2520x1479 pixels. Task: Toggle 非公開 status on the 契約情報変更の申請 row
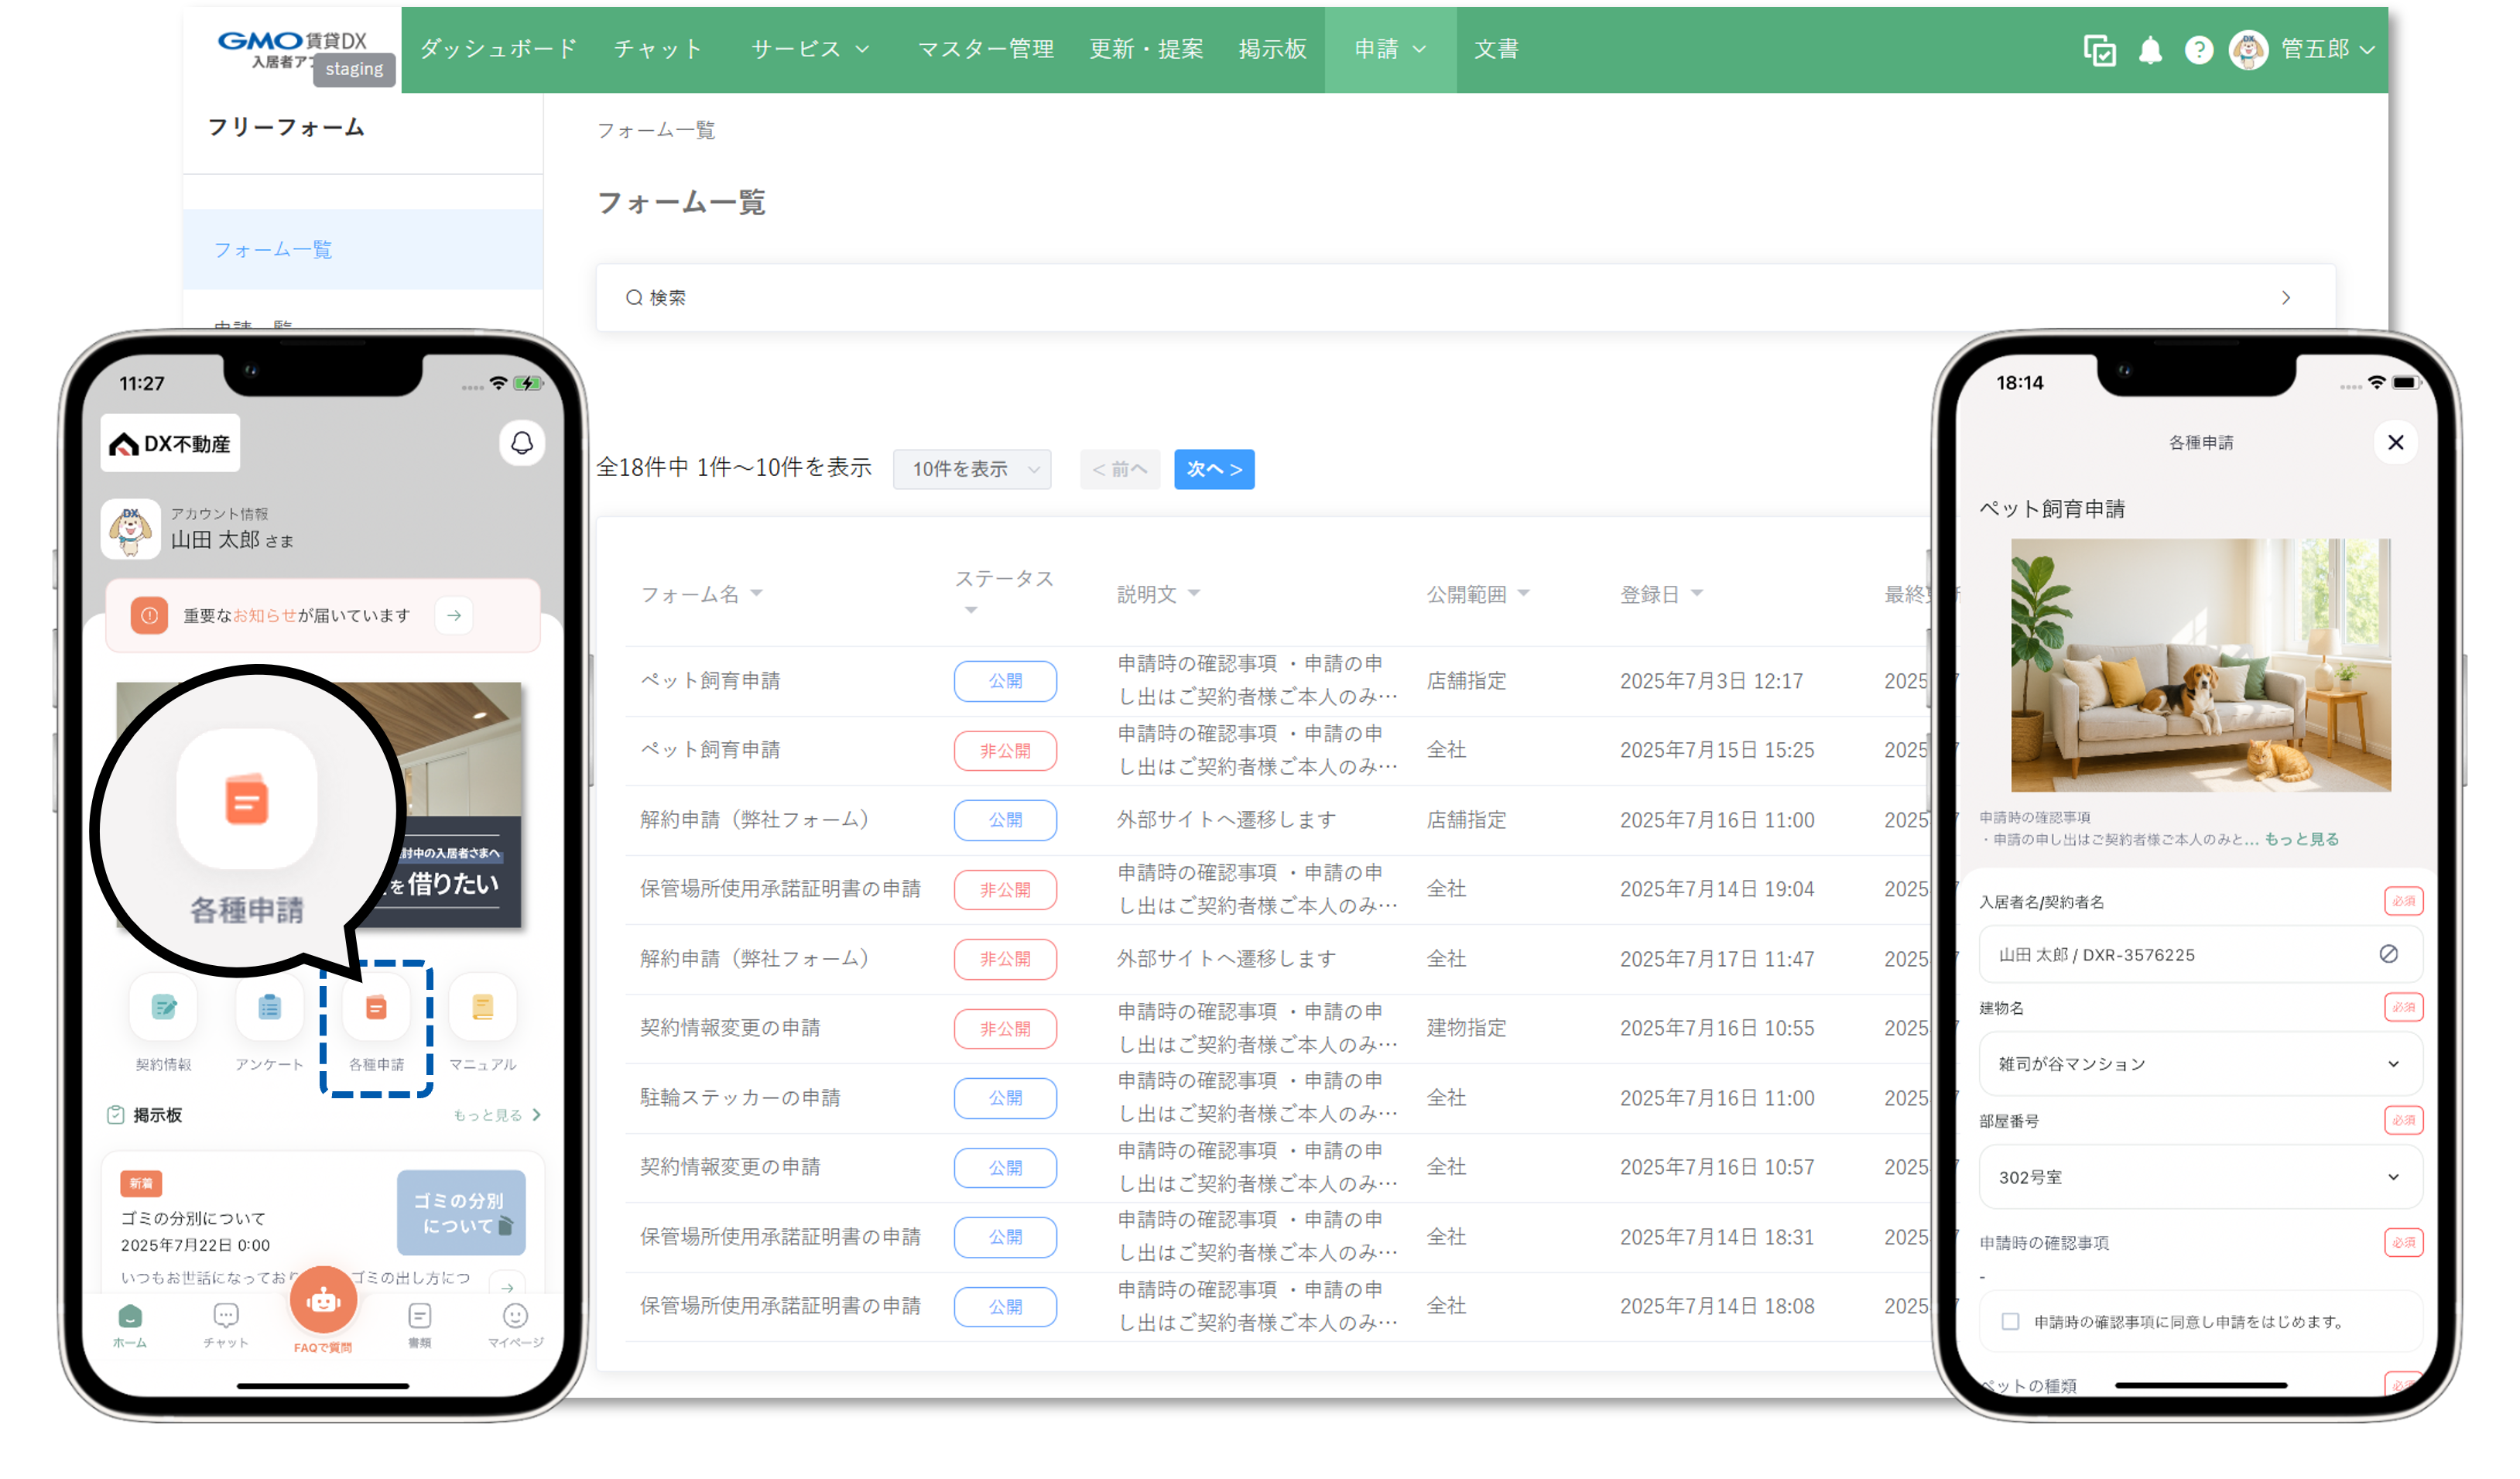click(x=1004, y=1028)
